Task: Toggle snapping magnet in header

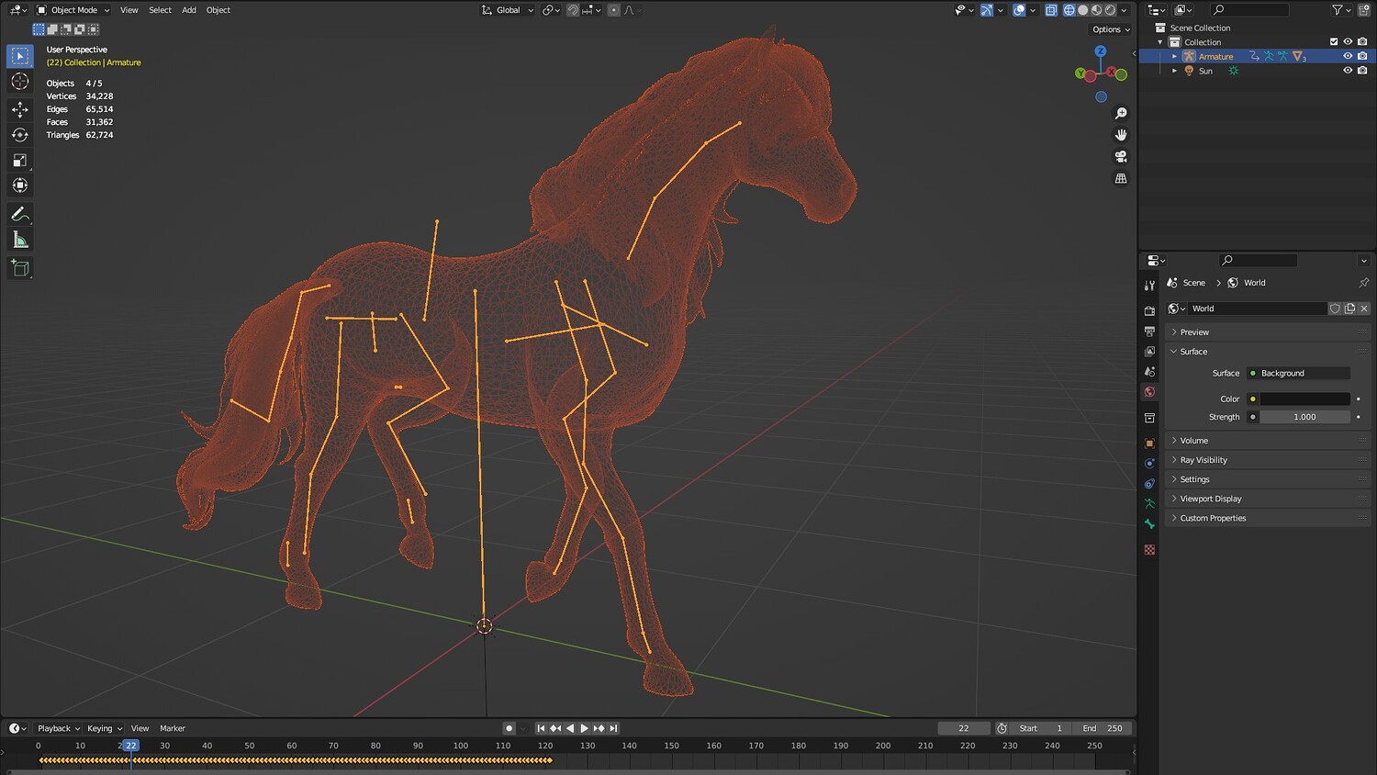Action: pyautogui.click(x=573, y=10)
